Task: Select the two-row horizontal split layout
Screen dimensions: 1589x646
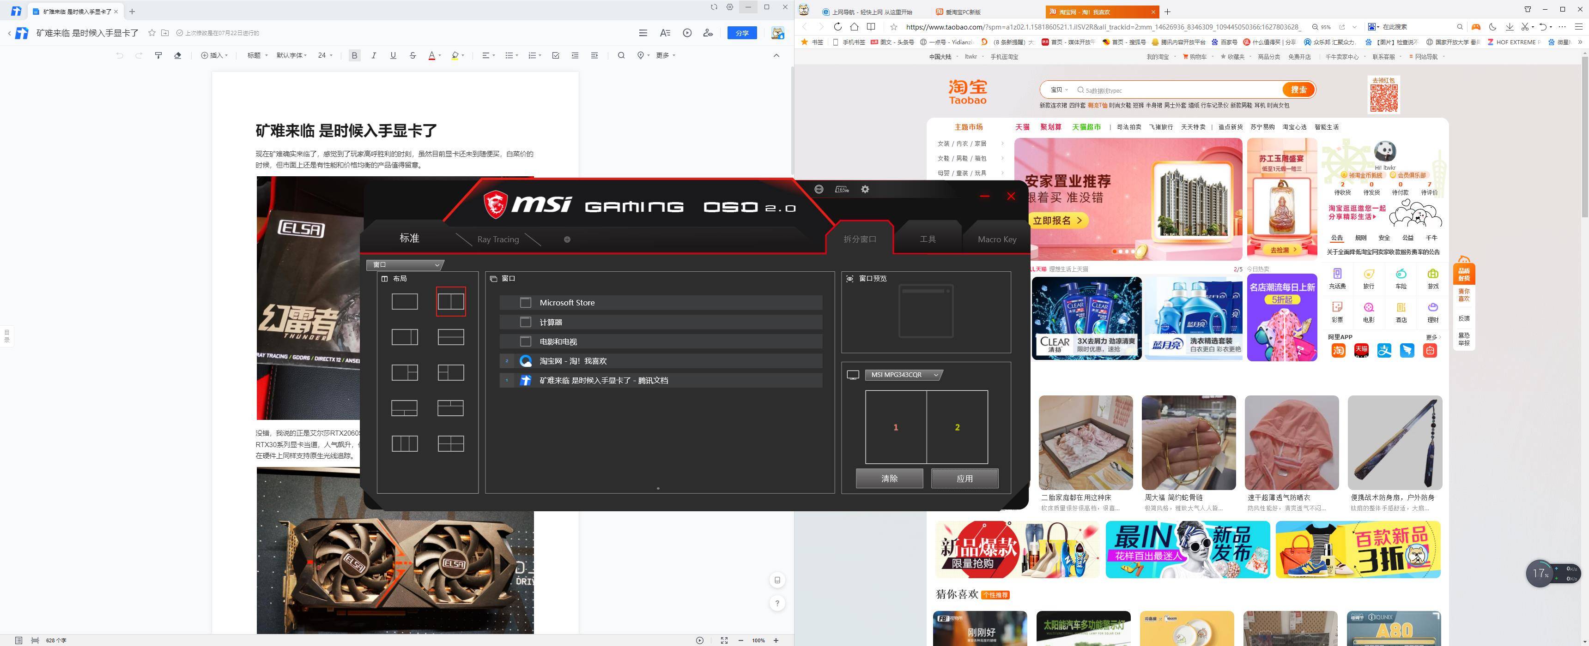Action: coord(450,337)
